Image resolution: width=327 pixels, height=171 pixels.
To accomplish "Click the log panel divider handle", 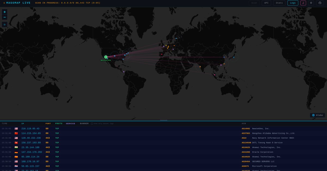I will pyautogui.click(x=163, y=120).
